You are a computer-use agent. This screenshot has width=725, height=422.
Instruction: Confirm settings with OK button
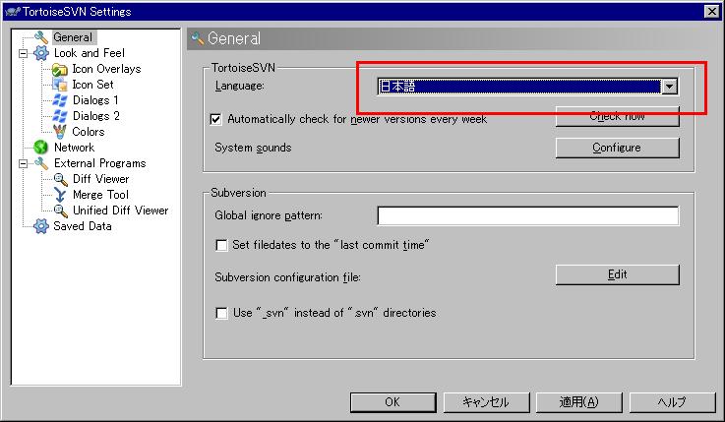[x=393, y=402]
